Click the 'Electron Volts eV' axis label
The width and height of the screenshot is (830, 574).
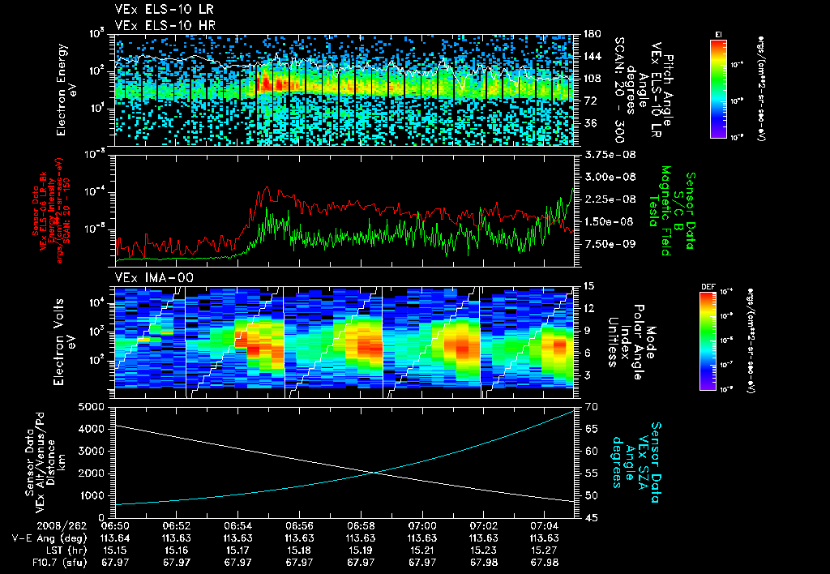tap(63, 342)
